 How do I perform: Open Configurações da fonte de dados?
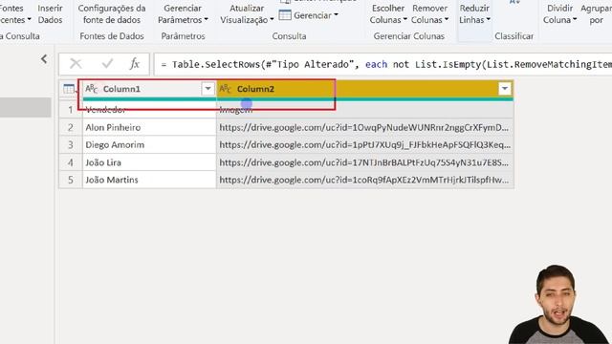point(112,14)
